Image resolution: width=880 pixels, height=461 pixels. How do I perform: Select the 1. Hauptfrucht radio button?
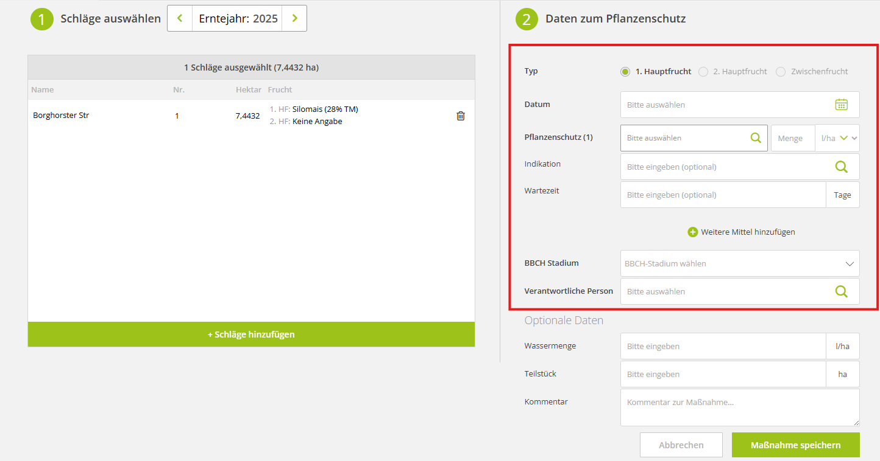pos(625,72)
